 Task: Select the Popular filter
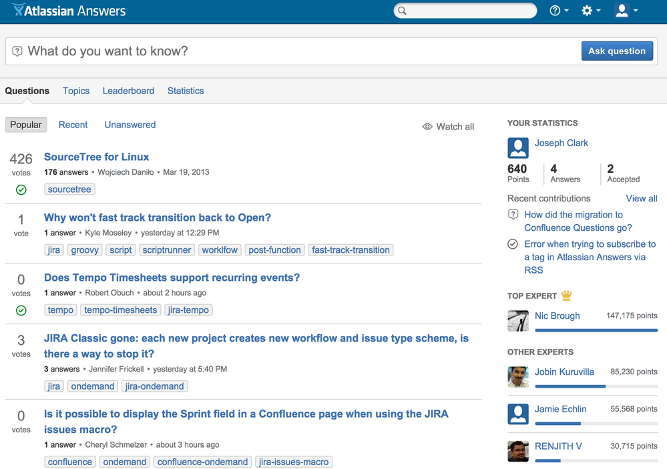pyautogui.click(x=26, y=125)
